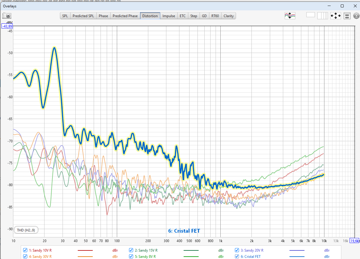Click the dBV axis unit label
The width and height of the screenshot is (360, 259).
(x=9, y=22)
